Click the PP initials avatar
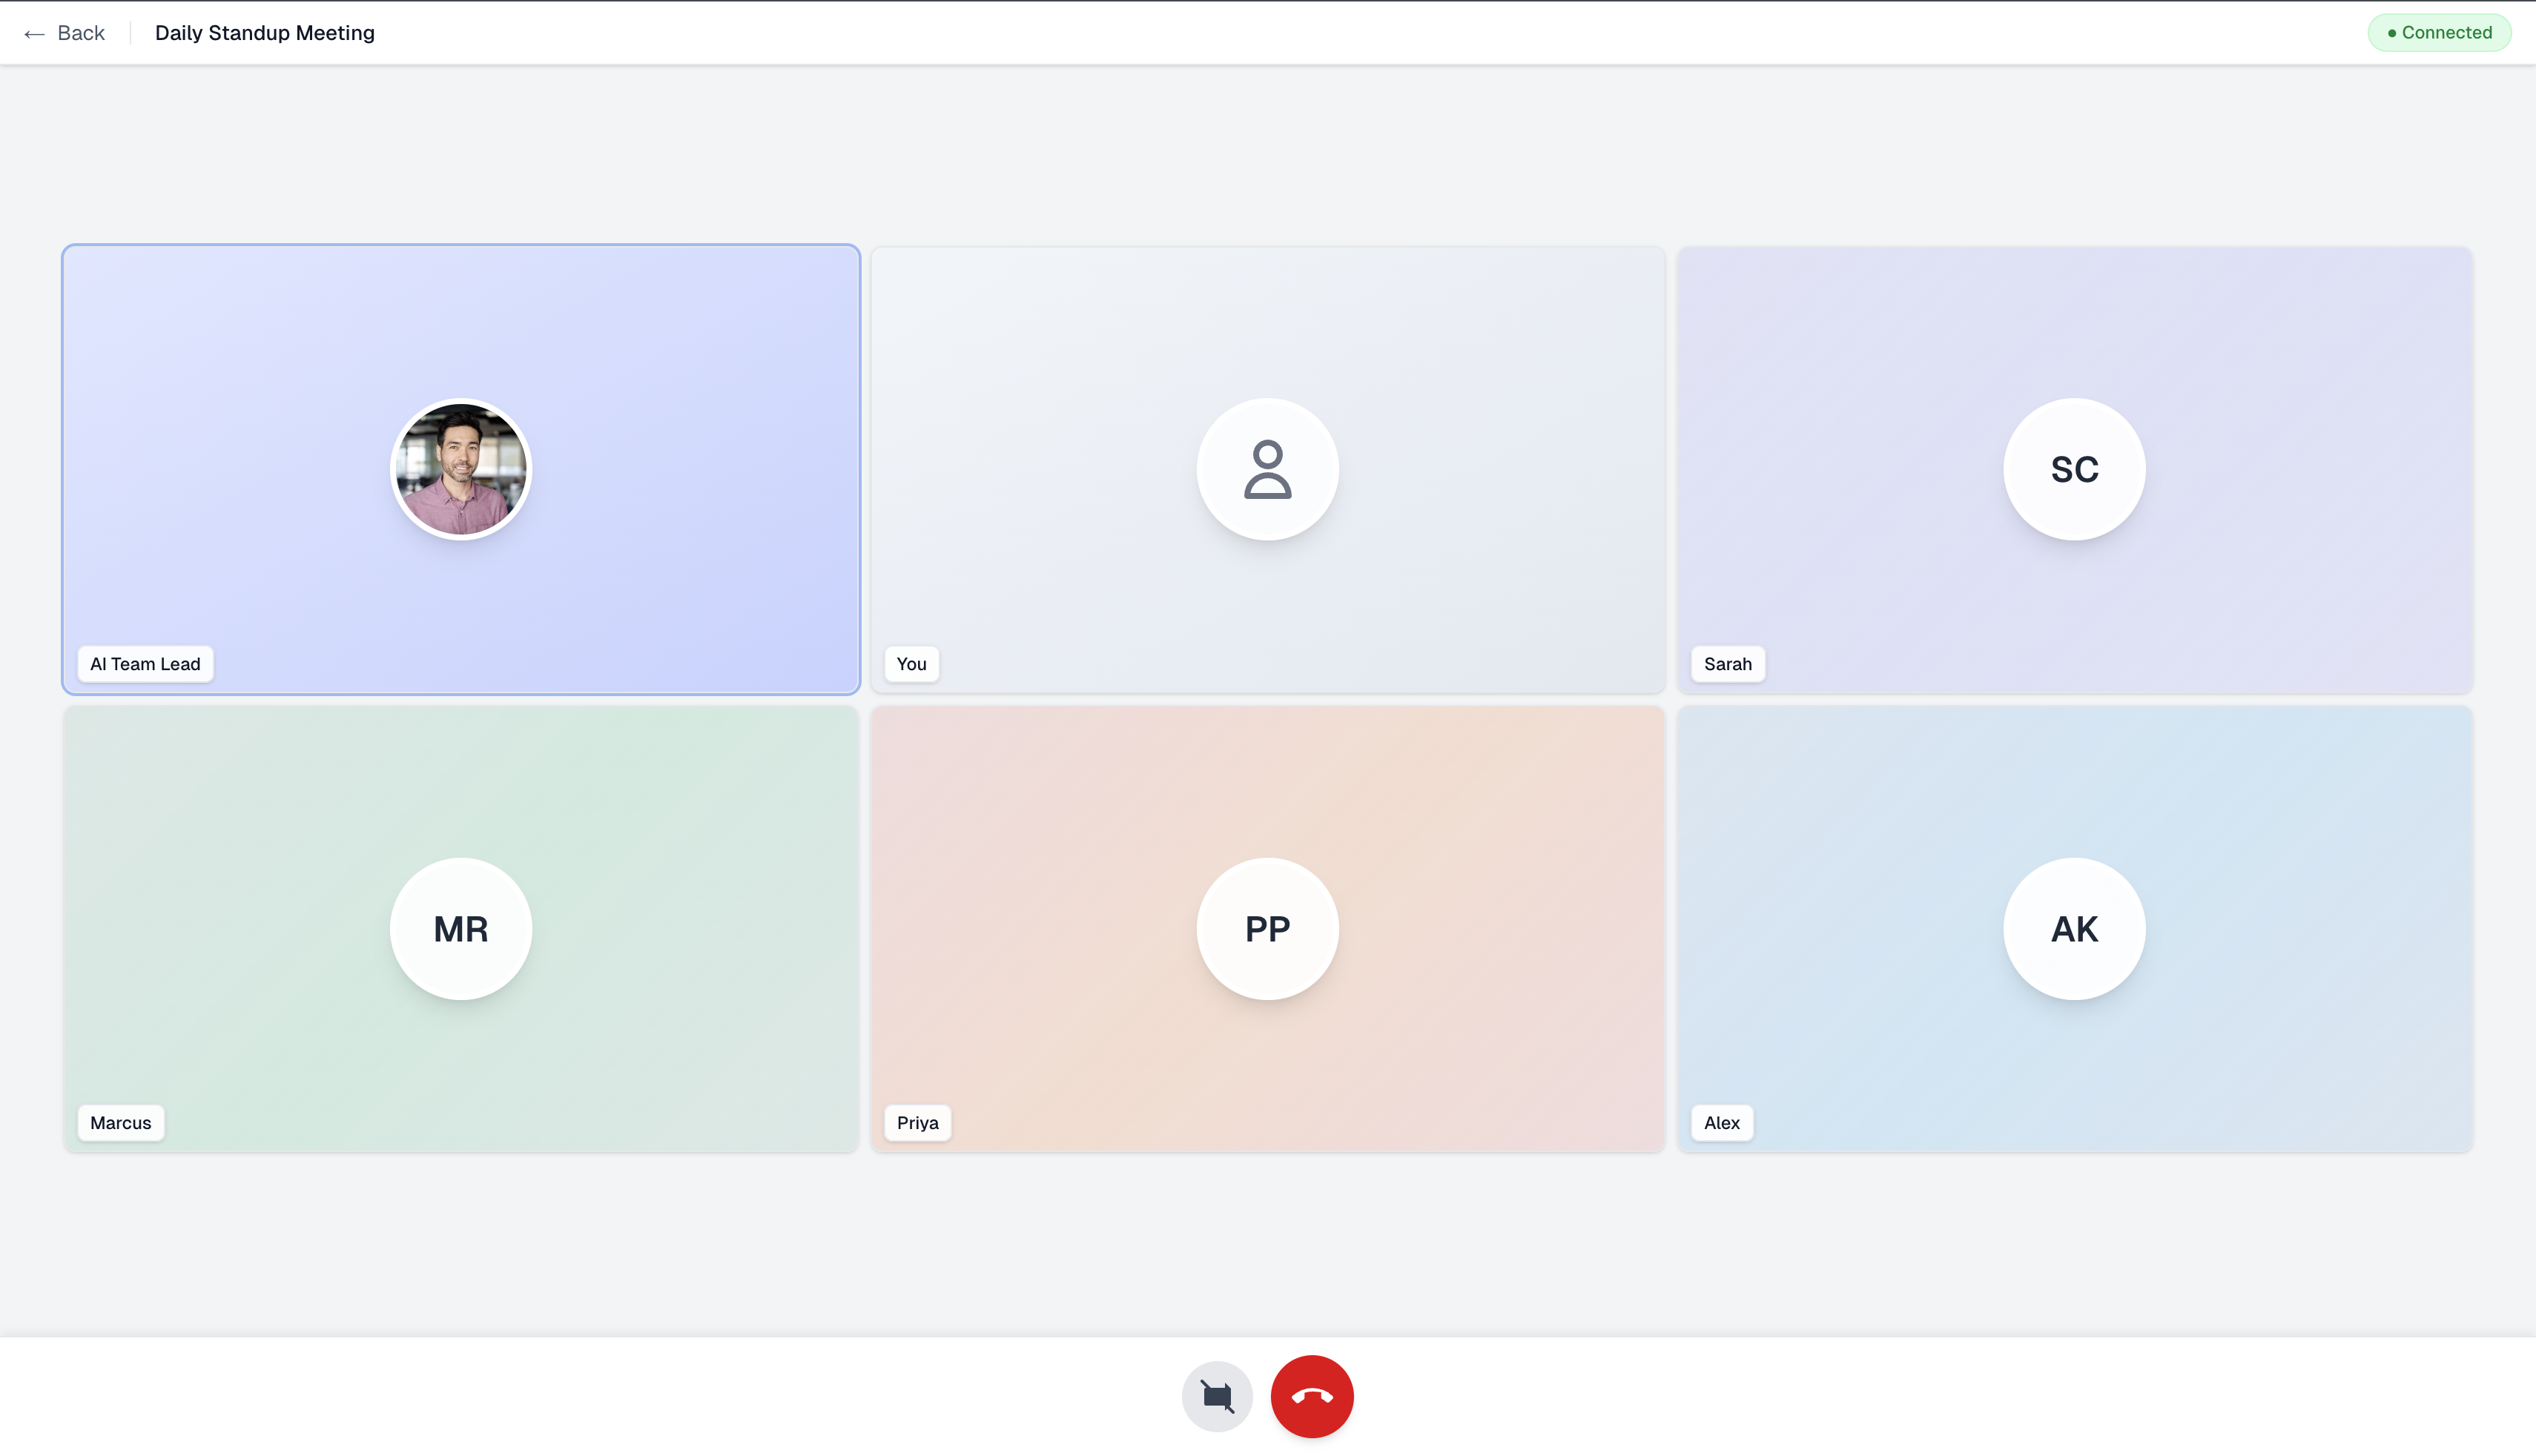The image size is (2536, 1456). [x=1267, y=928]
